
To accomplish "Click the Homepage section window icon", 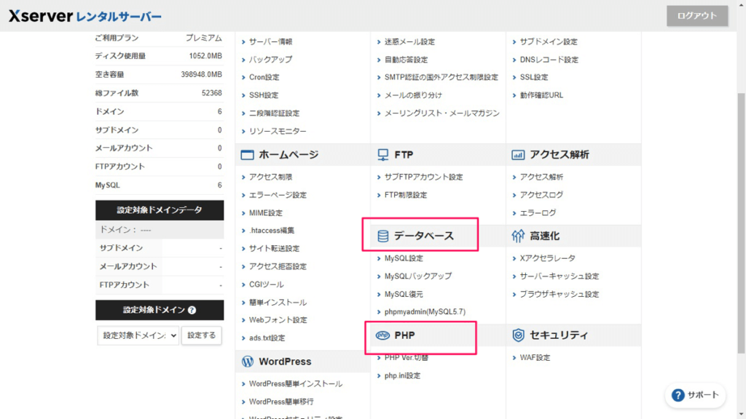I will (x=247, y=155).
